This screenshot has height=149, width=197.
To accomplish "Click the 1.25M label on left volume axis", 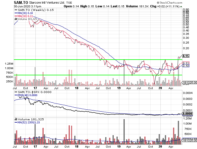I will pyautogui.click(x=9, y=64).
